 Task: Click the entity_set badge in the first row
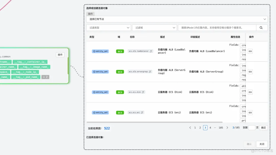[100, 51]
